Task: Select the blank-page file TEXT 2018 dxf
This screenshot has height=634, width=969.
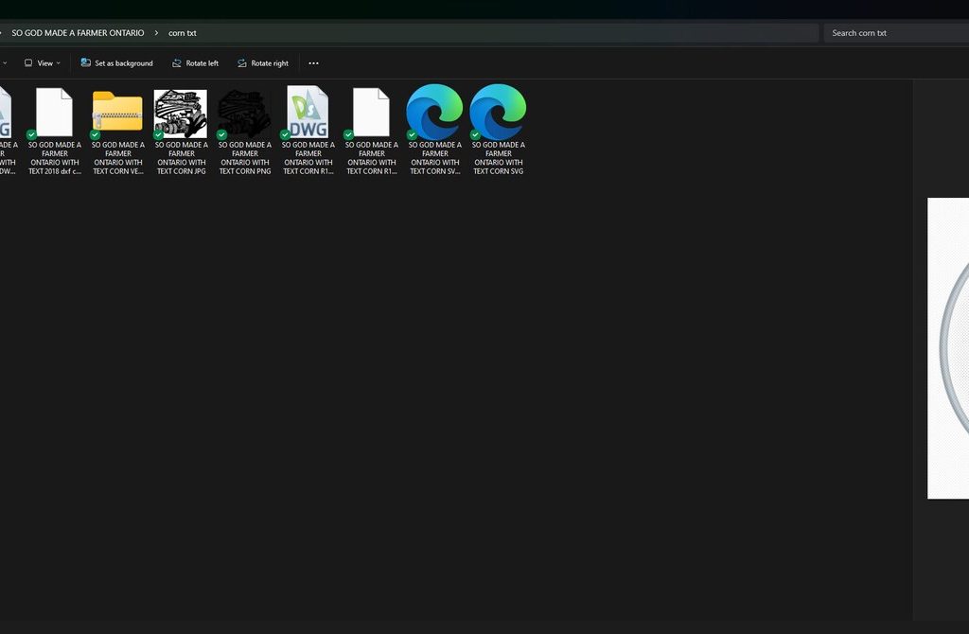Action: 54,114
